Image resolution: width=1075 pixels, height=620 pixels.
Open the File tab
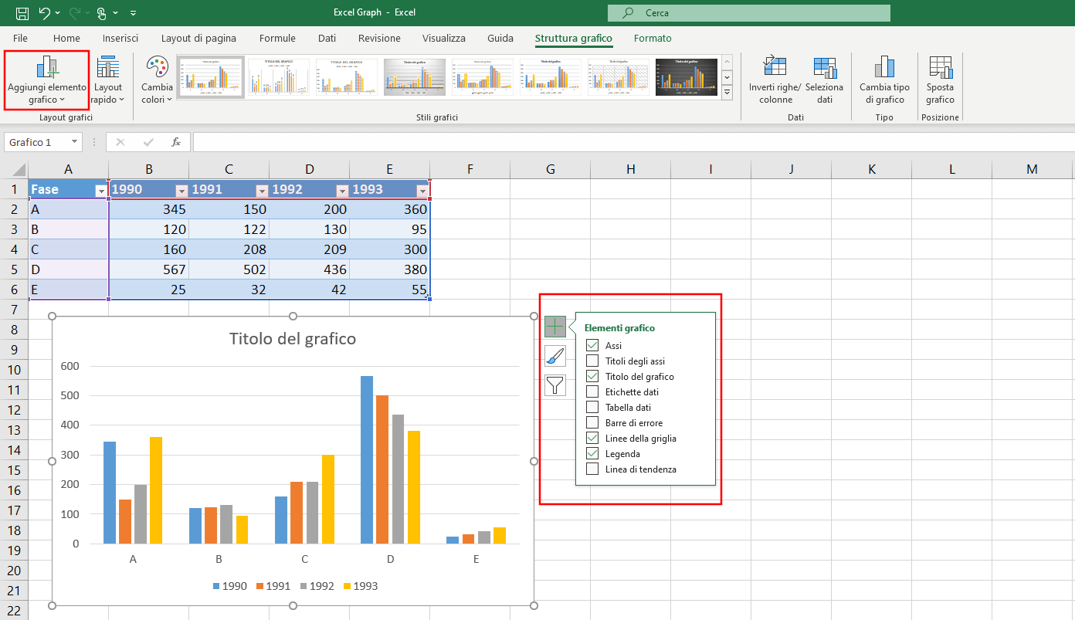[21, 38]
